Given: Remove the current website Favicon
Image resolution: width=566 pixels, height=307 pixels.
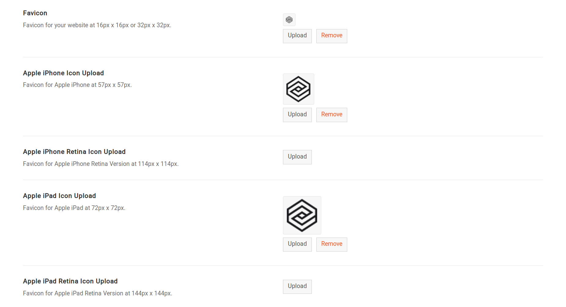Looking at the screenshot, I should (x=332, y=36).
